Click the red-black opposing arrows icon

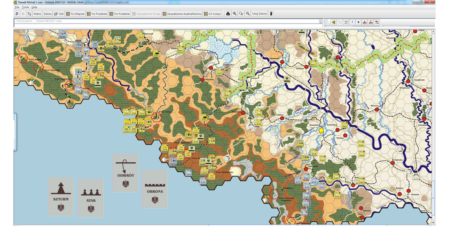point(377,22)
